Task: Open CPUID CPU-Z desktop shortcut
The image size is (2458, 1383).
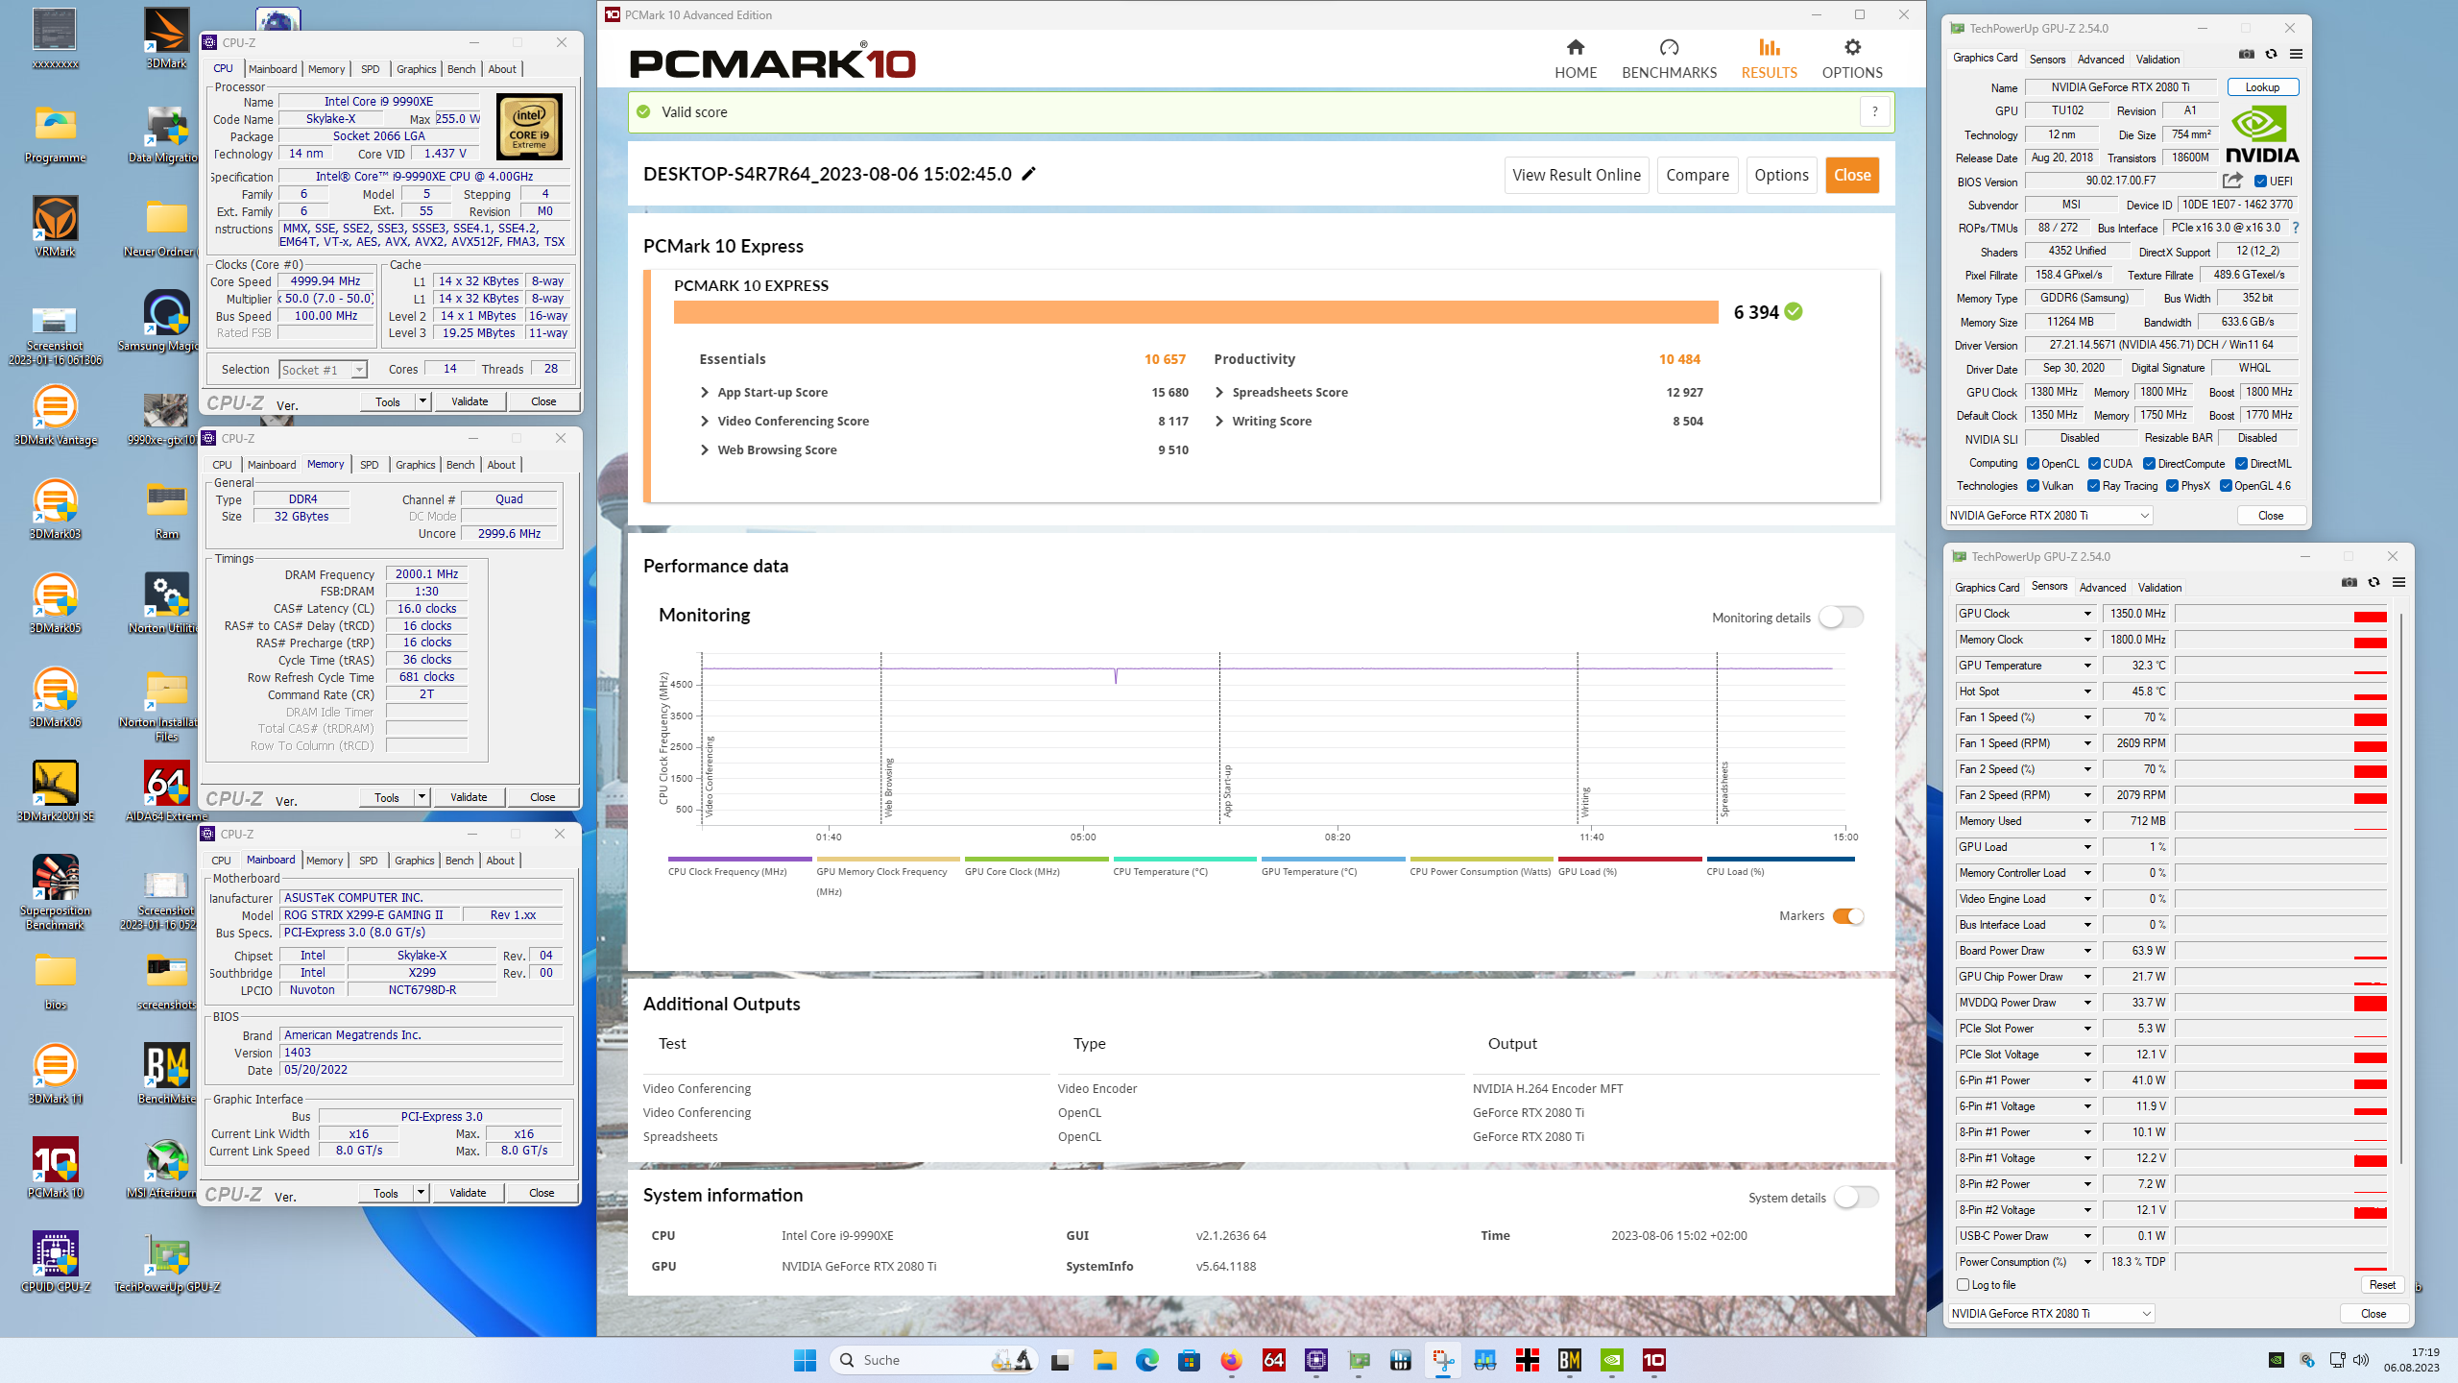Action: 55,1261
